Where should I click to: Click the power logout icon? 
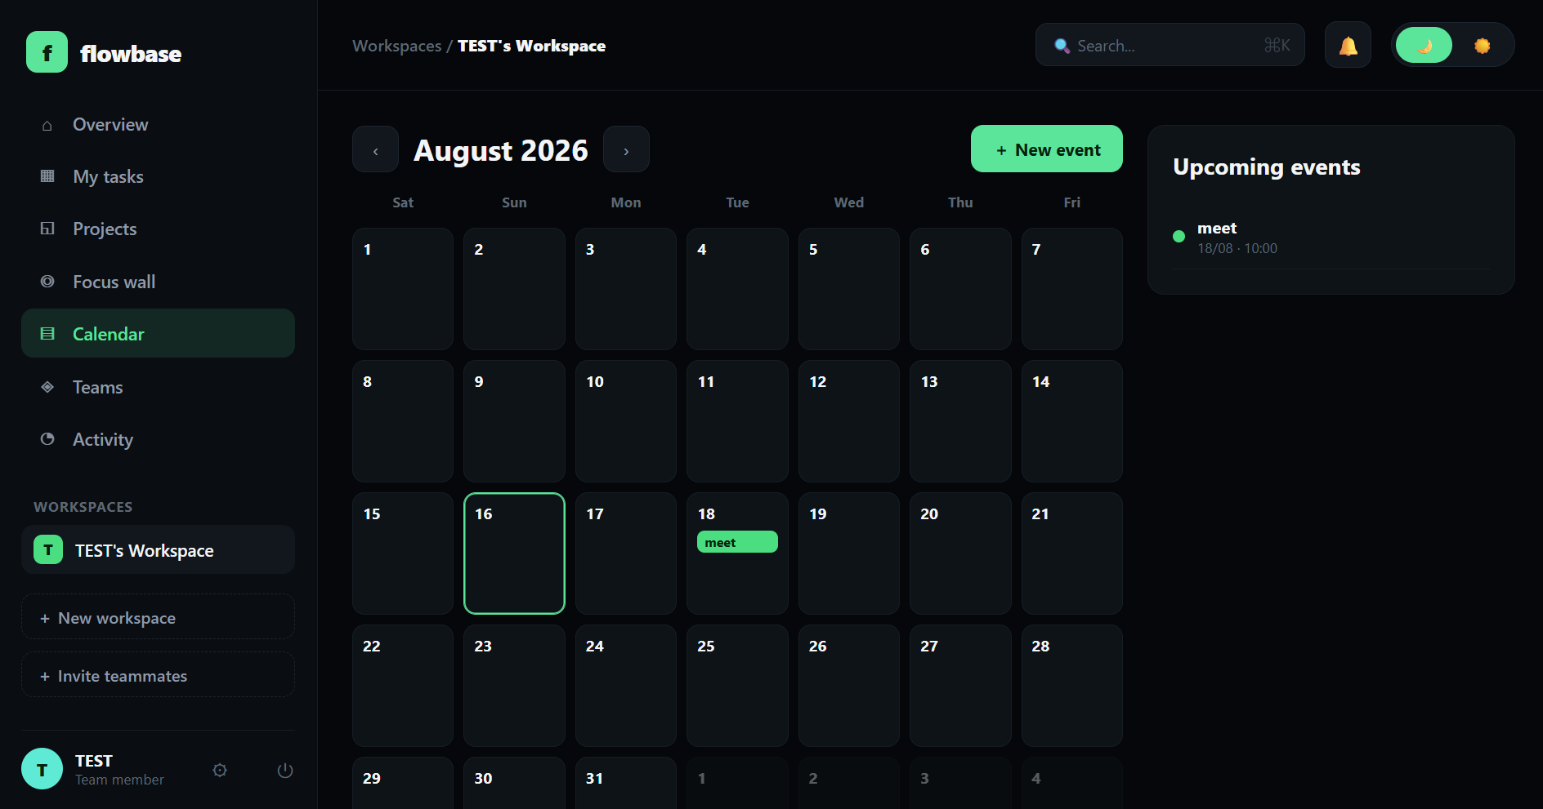(285, 770)
